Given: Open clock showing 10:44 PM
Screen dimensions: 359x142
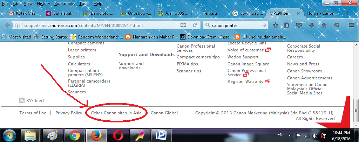Looking at the screenshot, I should point(341,136).
